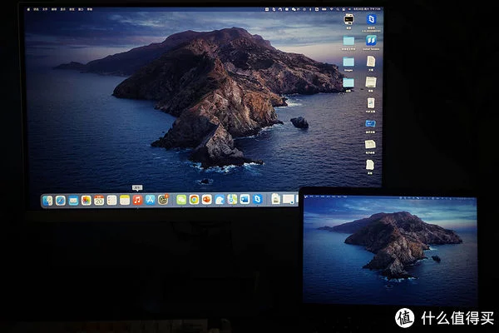This screenshot has height=333, width=499.
Task: Open the Apple menu
Action: pyautogui.click(x=28, y=9)
